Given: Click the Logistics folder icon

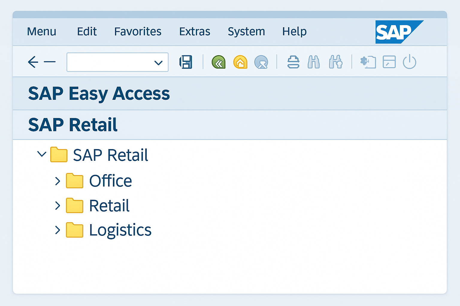Looking at the screenshot, I should pos(75,230).
